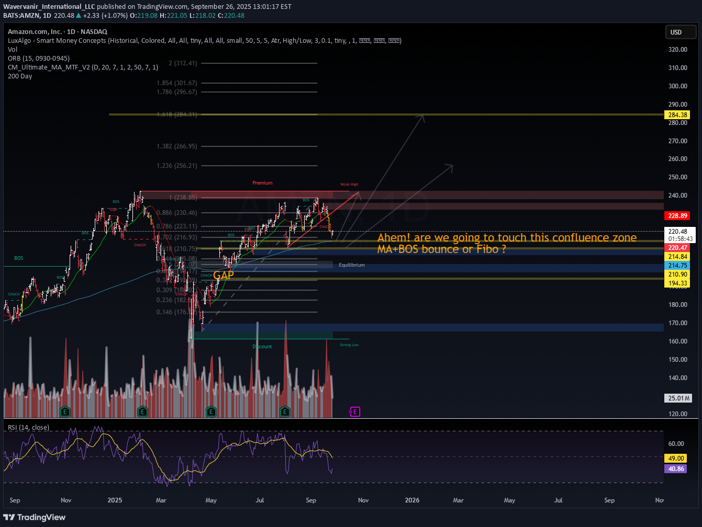This screenshot has height=527, width=702.
Task: Click the 214.75 blue price label
Action: click(x=678, y=266)
